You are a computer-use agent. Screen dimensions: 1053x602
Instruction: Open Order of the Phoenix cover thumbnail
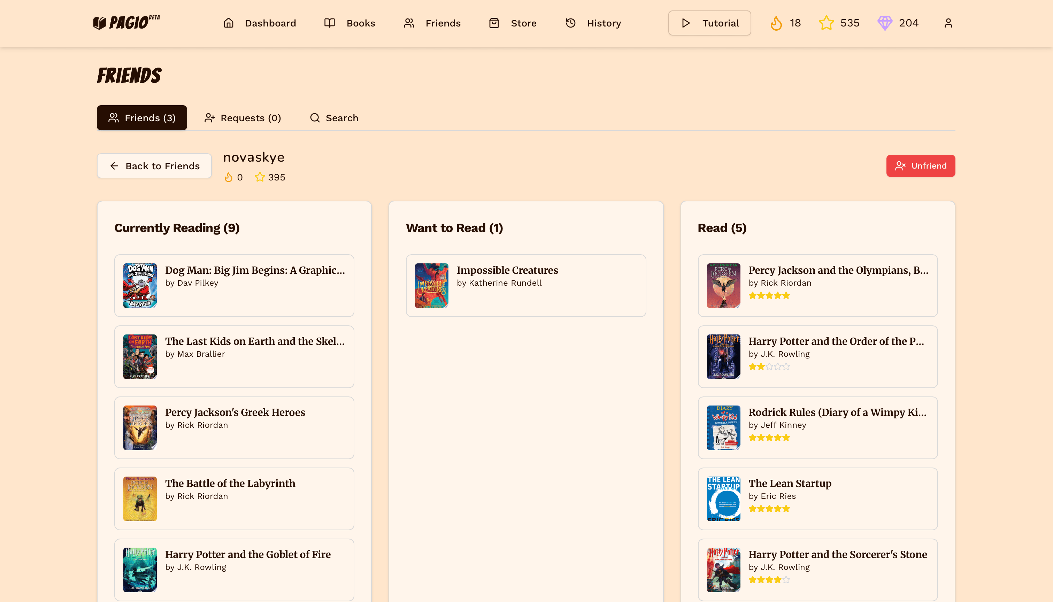pos(723,357)
